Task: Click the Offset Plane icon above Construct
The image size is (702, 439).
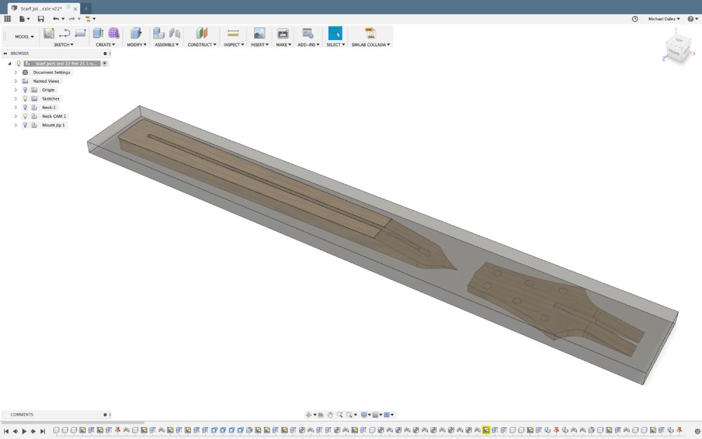Action: pyautogui.click(x=202, y=33)
